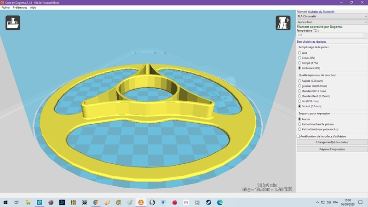The height and width of the screenshot is (207, 368).
Task: Open the Bien choisir ses réglages link
Action: pos(311,41)
